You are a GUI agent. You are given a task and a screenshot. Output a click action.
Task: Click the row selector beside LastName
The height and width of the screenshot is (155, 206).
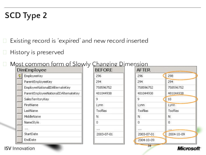(19, 111)
